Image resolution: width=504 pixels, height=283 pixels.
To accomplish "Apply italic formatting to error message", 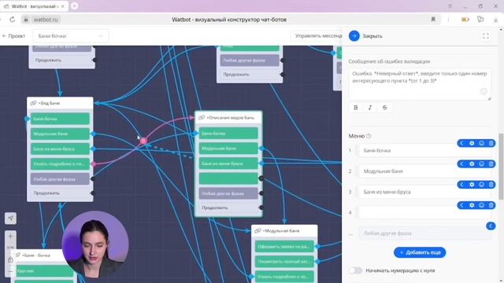I will (370, 108).
